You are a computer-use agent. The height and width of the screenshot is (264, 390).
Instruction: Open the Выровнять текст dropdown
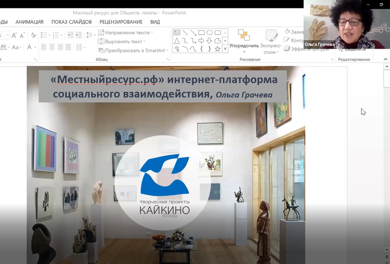121,41
